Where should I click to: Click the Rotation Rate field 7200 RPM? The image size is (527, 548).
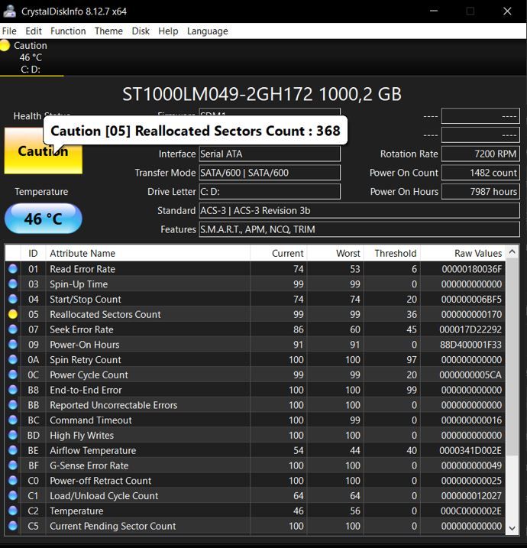480,154
